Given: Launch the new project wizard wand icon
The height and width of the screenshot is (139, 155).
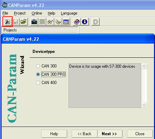Looking at the screenshot, I should 8,22.
